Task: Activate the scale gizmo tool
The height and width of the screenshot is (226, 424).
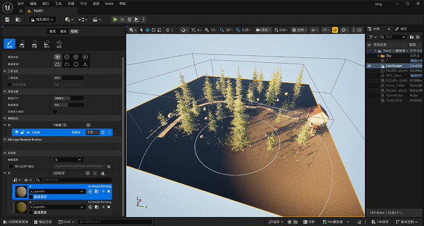Action: [159, 30]
